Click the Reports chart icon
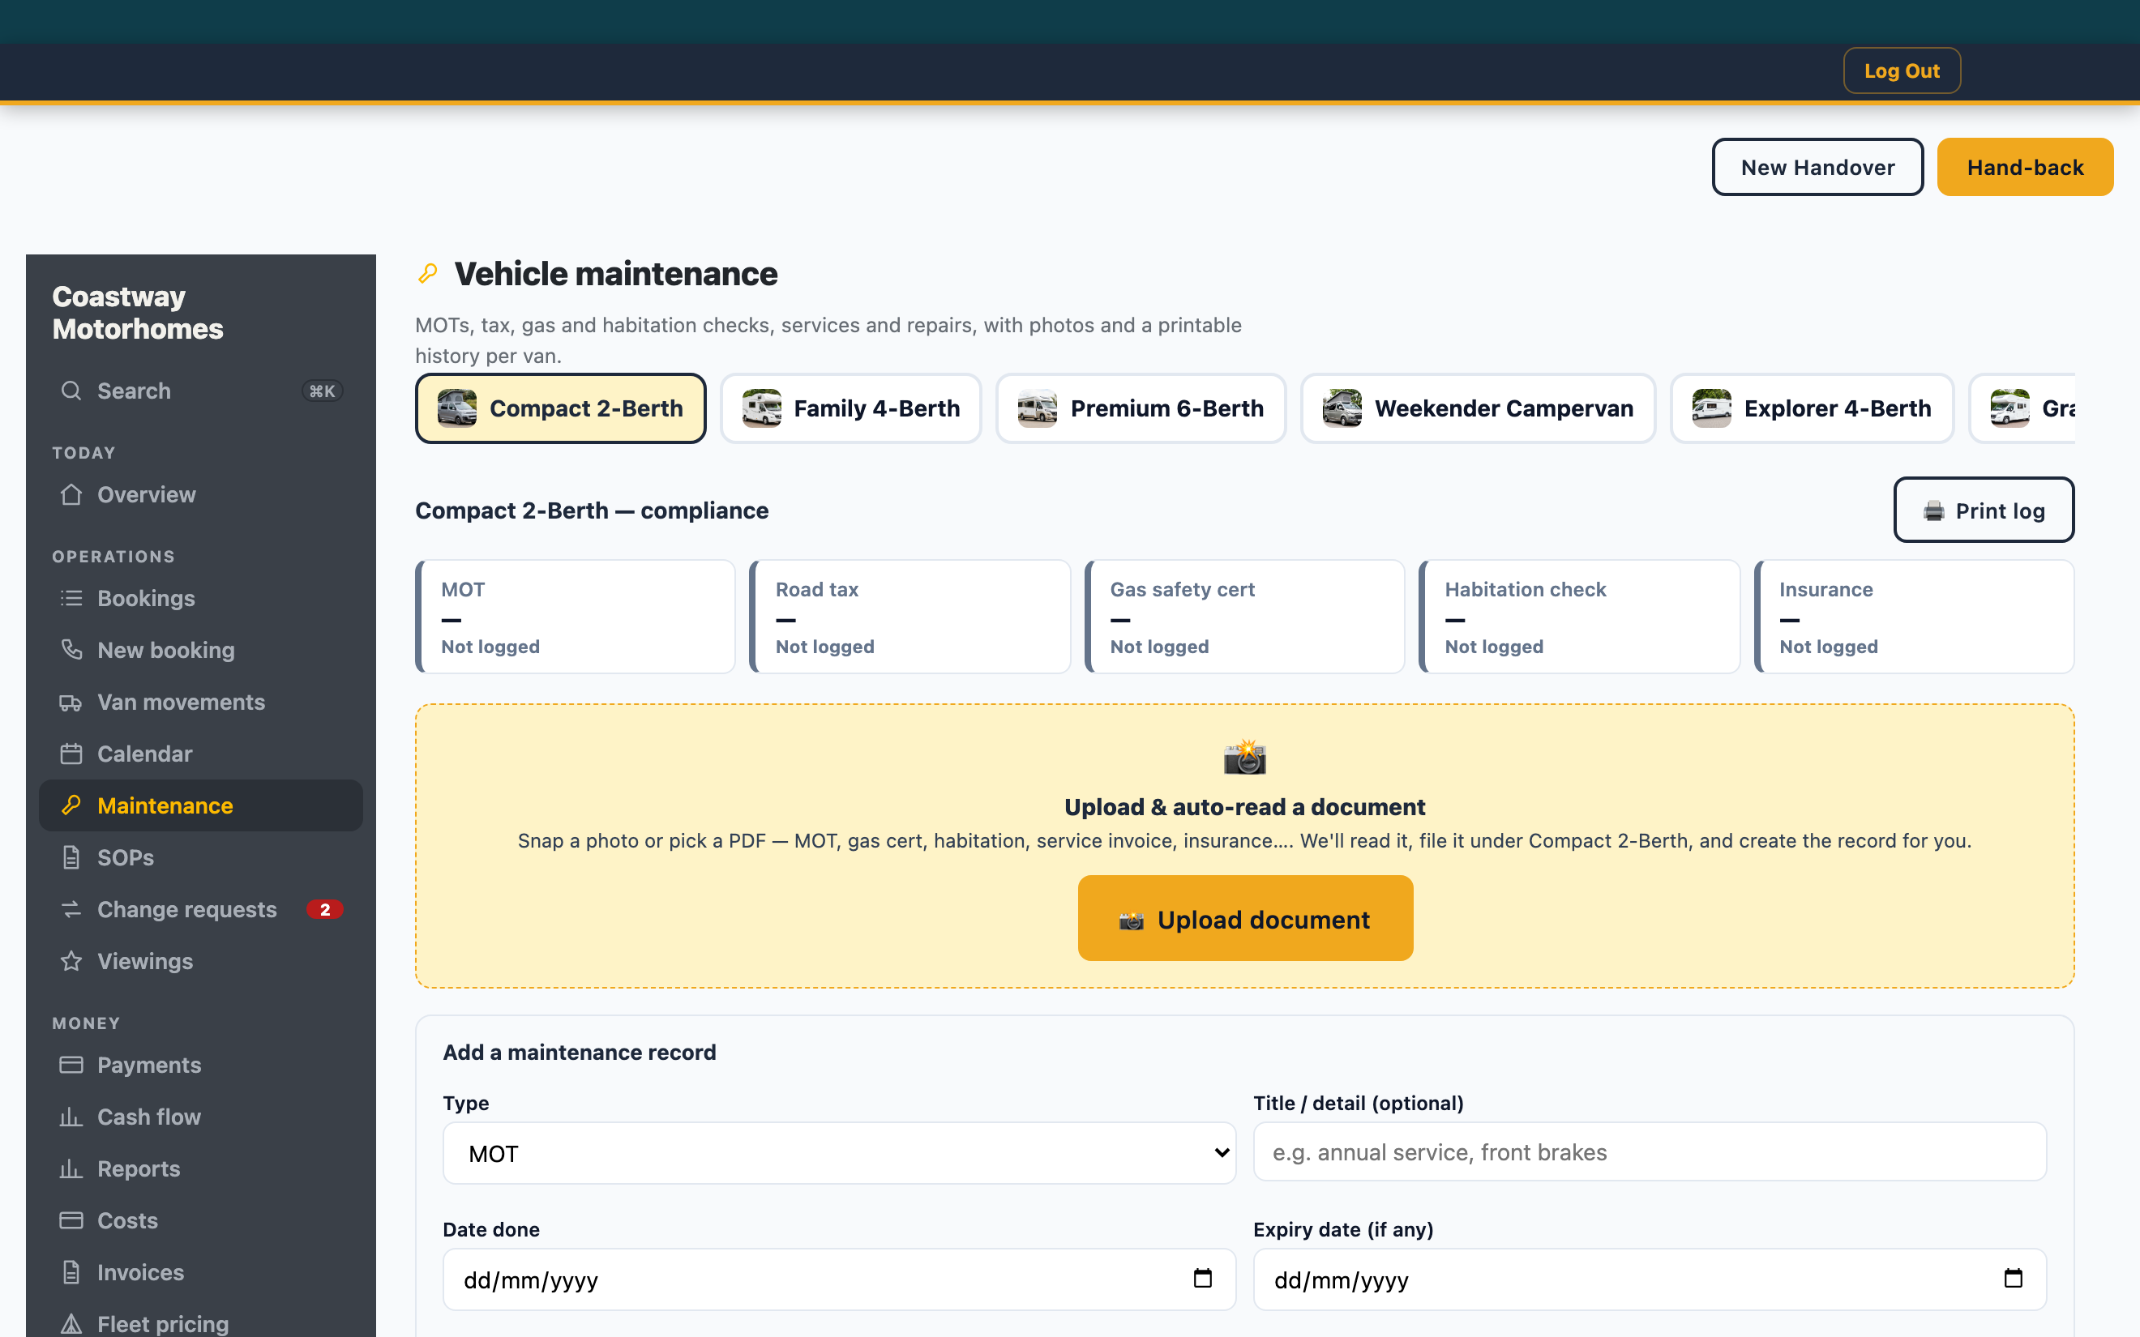The height and width of the screenshot is (1337, 2140). (x=71, y=1169)
